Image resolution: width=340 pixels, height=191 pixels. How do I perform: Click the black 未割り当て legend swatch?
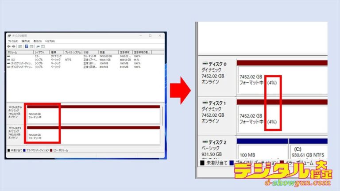[x=9, y=150]
